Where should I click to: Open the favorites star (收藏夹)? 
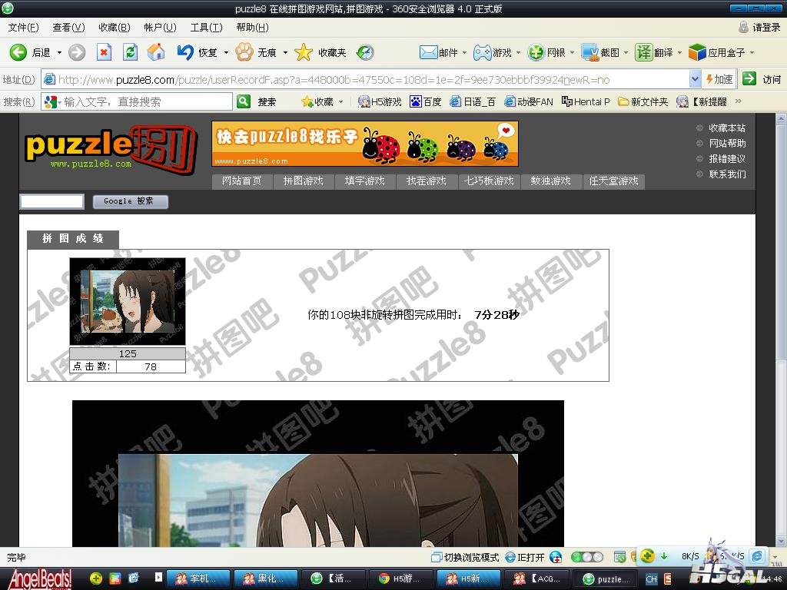pos(303,52)
